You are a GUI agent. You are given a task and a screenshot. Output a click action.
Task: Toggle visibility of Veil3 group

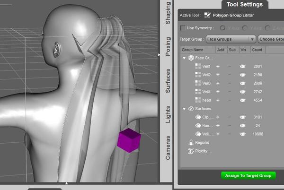point(242,83)
